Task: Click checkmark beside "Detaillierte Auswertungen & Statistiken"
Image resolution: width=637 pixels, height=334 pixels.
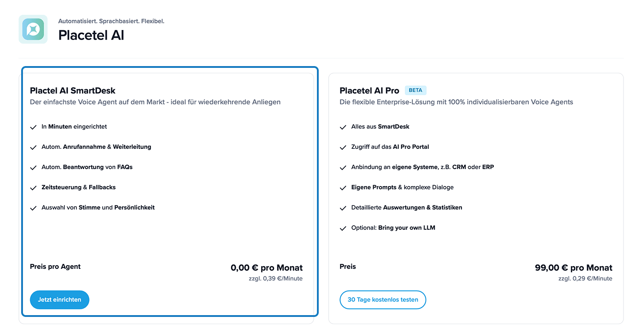Action: click(x=343, y=208)
